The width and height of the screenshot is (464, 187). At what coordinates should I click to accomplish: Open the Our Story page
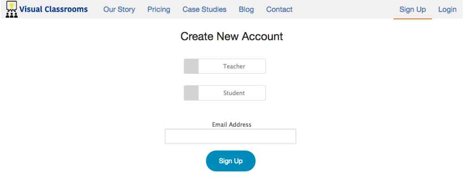tap(119, 9)
